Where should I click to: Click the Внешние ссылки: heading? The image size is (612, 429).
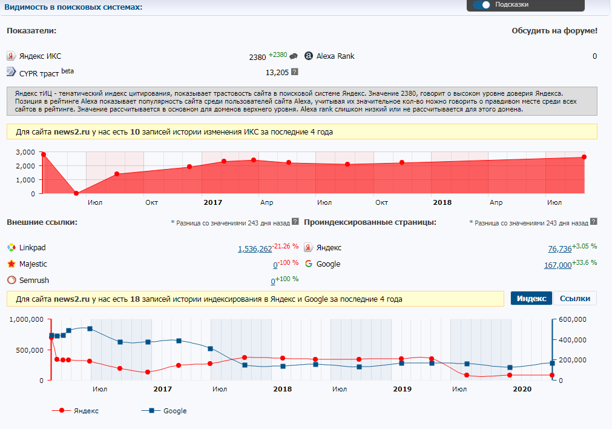42,222
